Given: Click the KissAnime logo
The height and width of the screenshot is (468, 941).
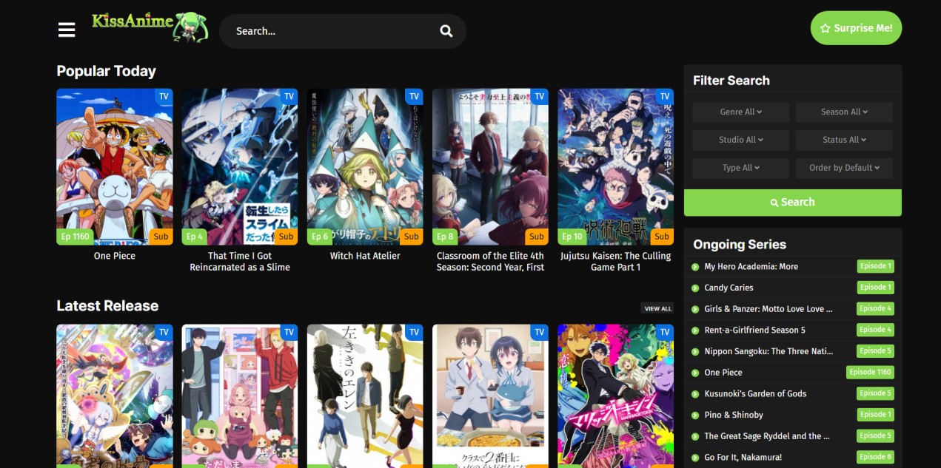Looking at the screenshot, I should pos(150,27).
